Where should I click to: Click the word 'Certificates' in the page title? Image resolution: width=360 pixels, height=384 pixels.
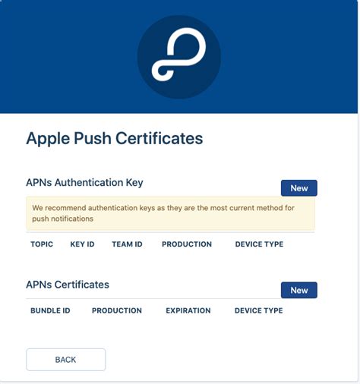click(x=159, y=138)
